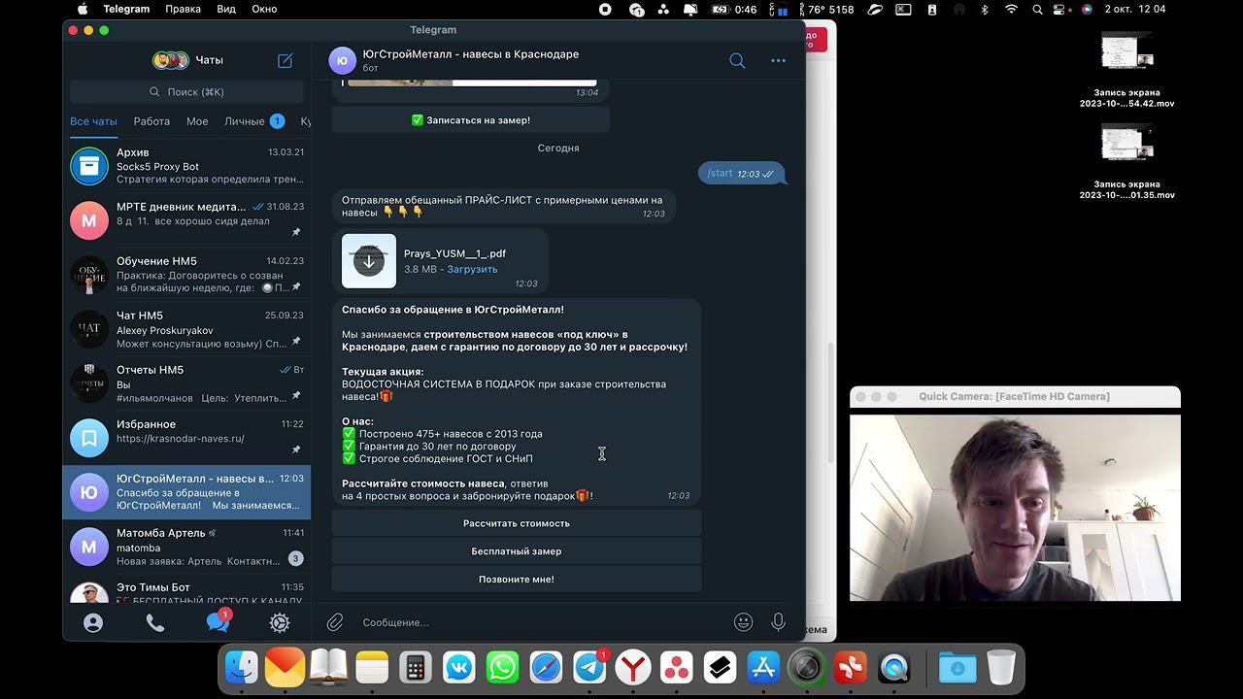Open the Это Тимы Бот chat
The width and height of the screenshot is (1243, 699).
click(x=186, y=588)
